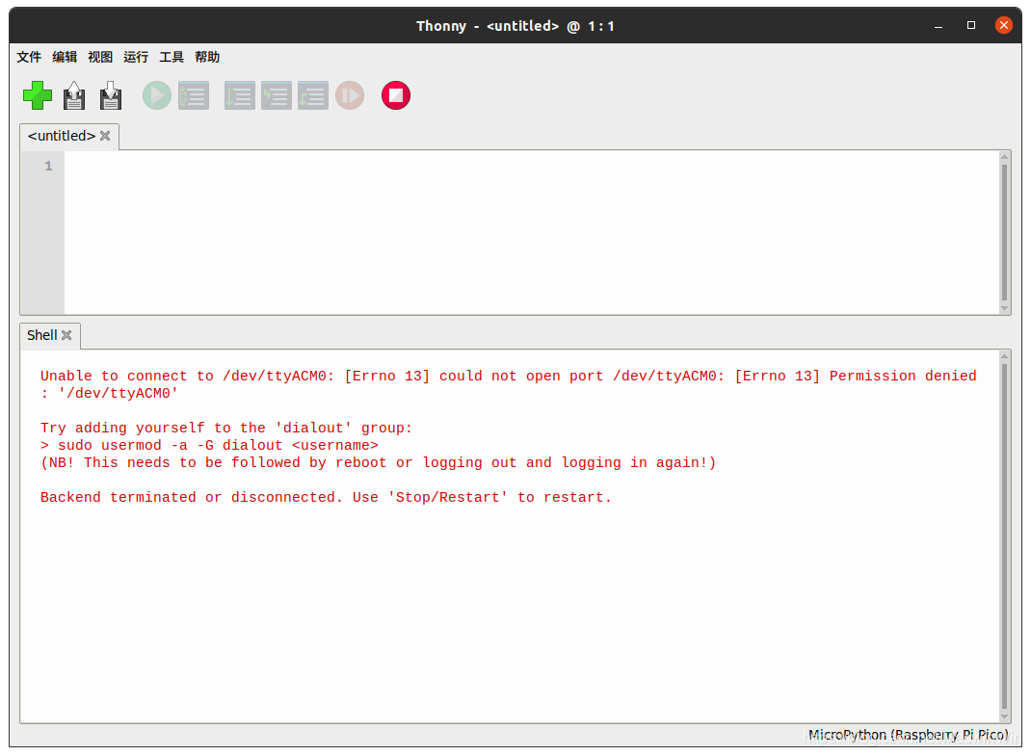Resume execution with the orange resume icon
1031x756 pixels.
tap(350, 95)
